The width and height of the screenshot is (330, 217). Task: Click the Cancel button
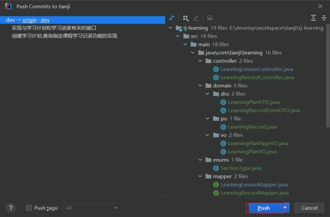pyautogui.click(x=309, y=208)
